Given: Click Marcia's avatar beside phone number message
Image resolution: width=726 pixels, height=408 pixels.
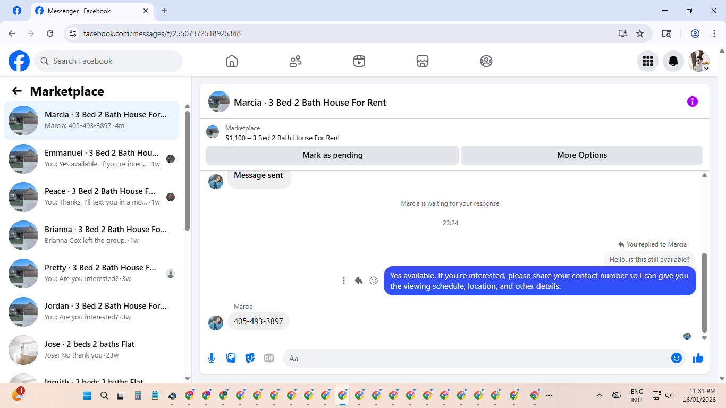Looking at the screenshot, I should click(x=216, y=323).
